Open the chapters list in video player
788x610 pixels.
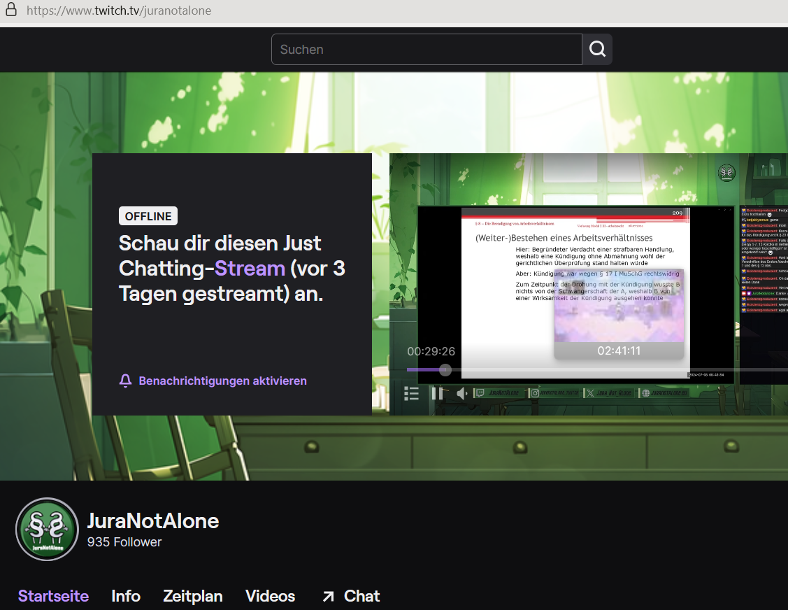[412, 393]
